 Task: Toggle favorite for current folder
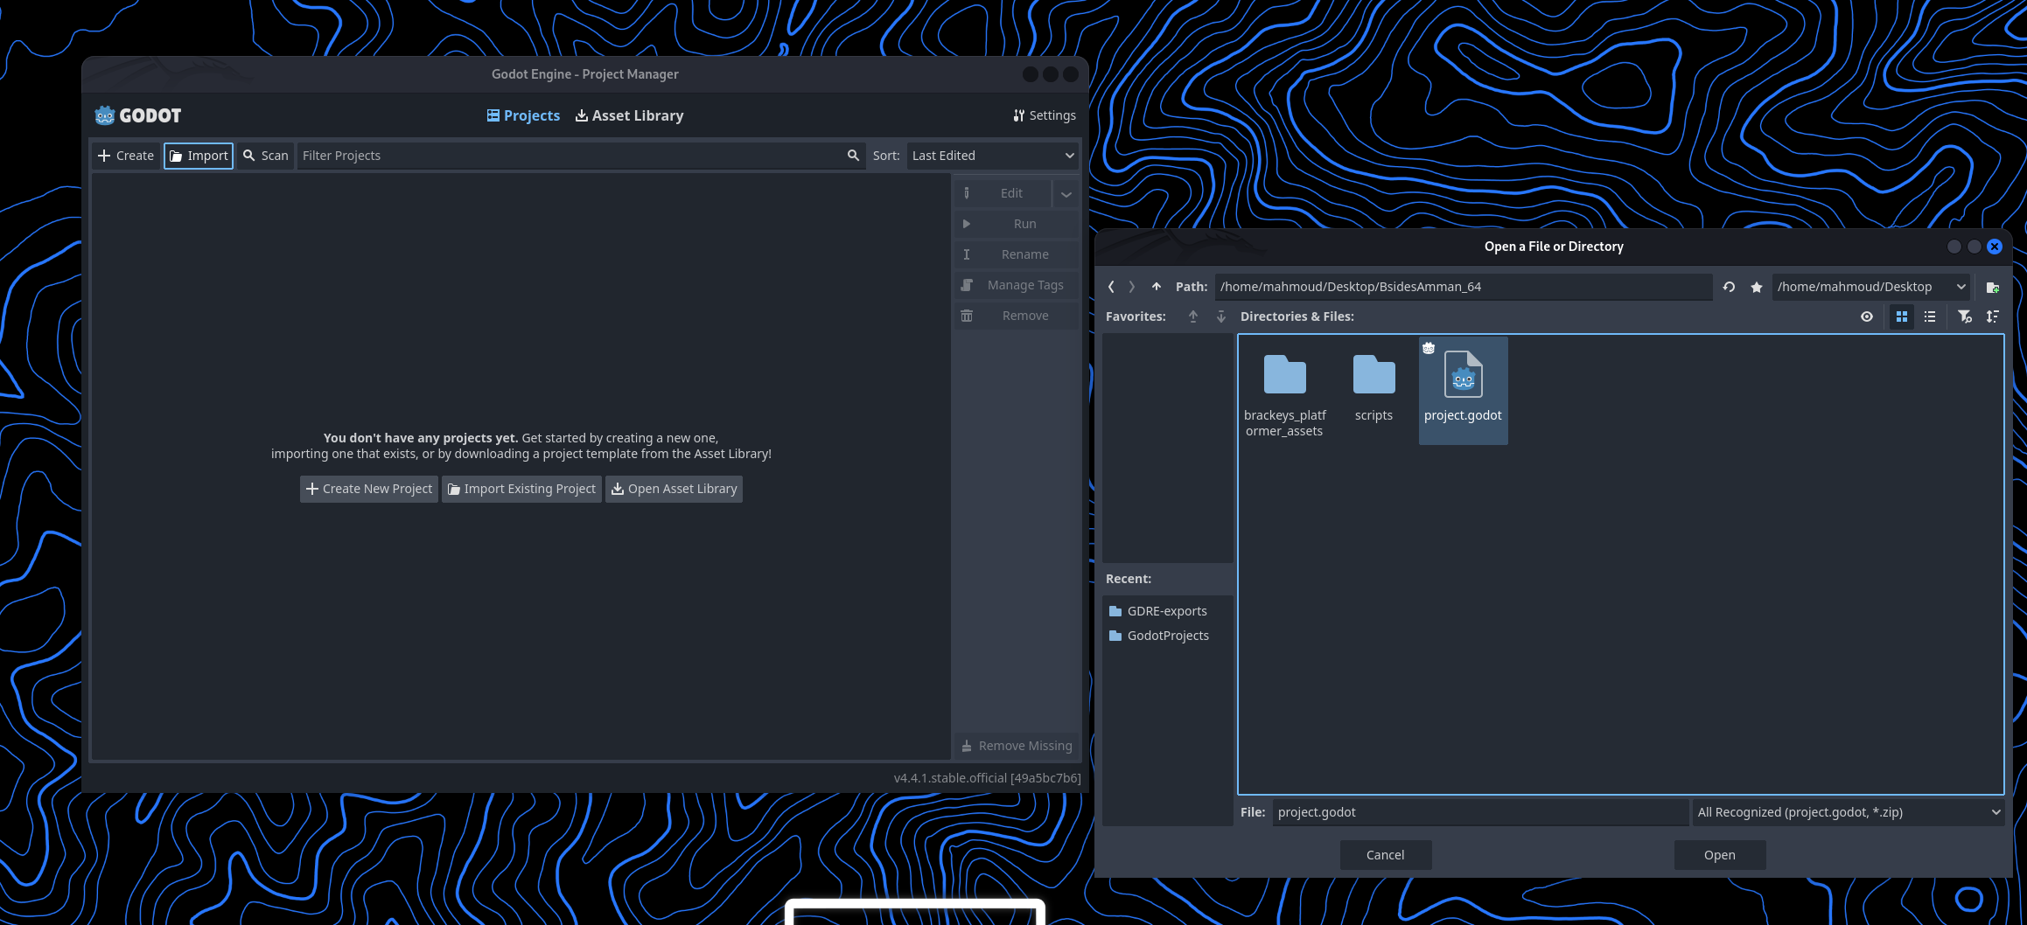tap(1756, 287)
